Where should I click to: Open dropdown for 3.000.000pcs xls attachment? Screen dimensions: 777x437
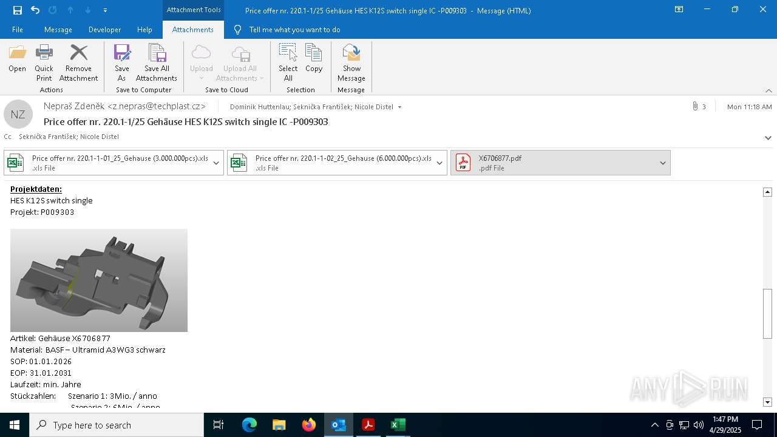click(x=216, y=163)
